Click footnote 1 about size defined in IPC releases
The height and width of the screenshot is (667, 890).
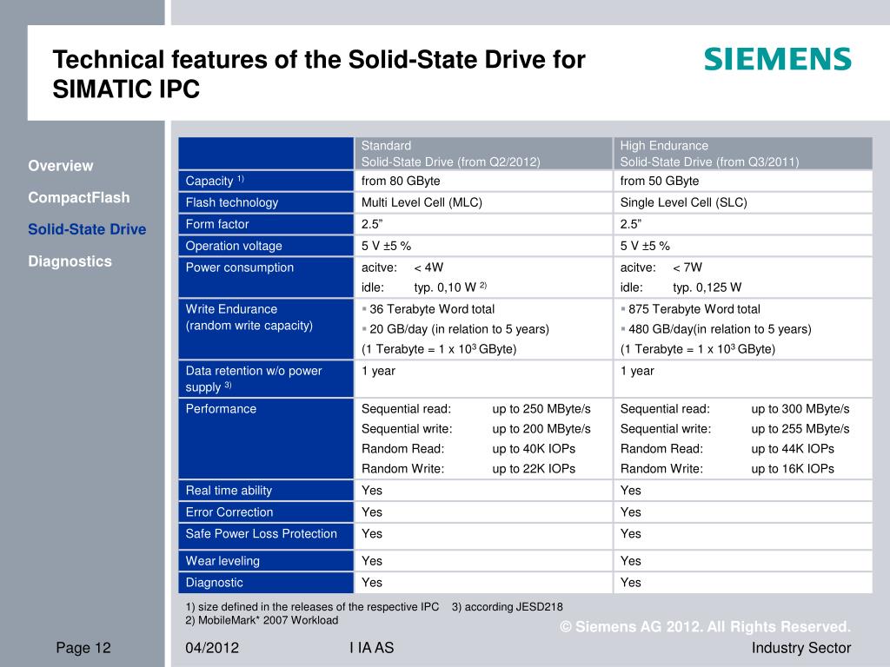312,607
